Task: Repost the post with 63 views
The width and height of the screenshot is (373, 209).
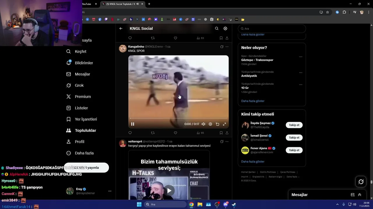Action: [x=153, y=38]
